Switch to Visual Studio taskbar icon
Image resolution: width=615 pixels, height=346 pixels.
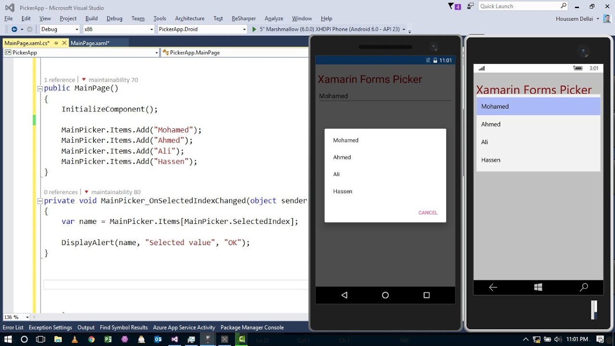click(174, 339)
